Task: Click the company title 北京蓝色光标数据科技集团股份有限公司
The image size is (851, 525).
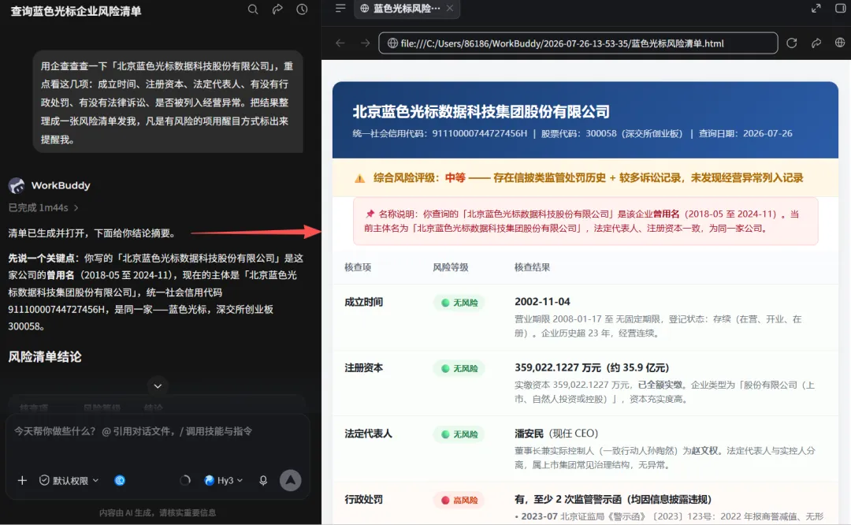Action: tap(481, 112)
